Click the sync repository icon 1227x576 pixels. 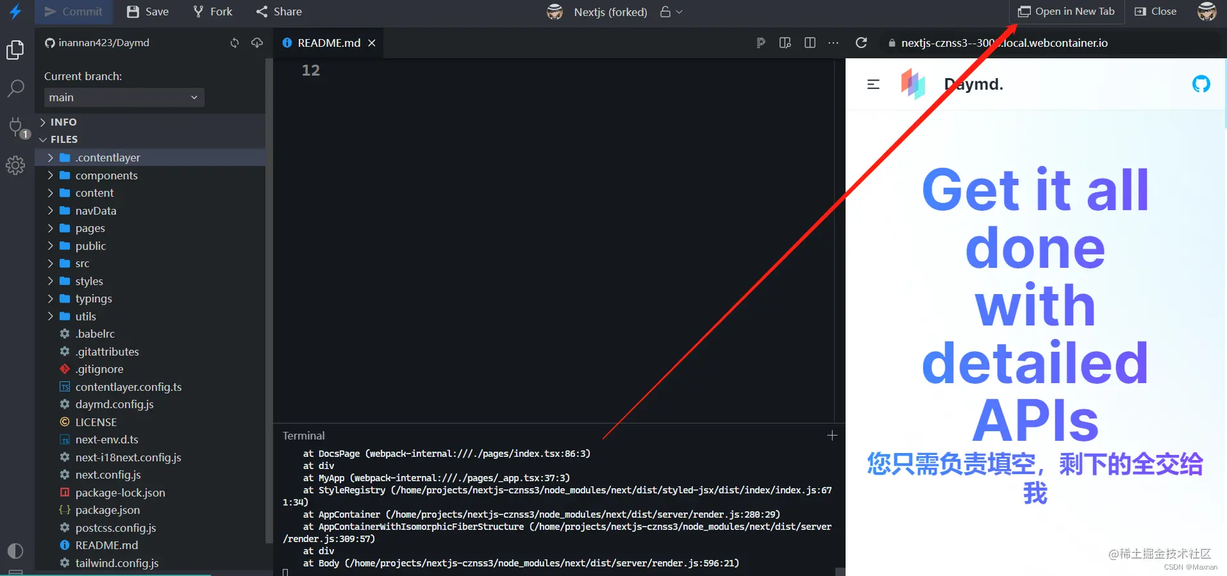click(x=235, y=43)
